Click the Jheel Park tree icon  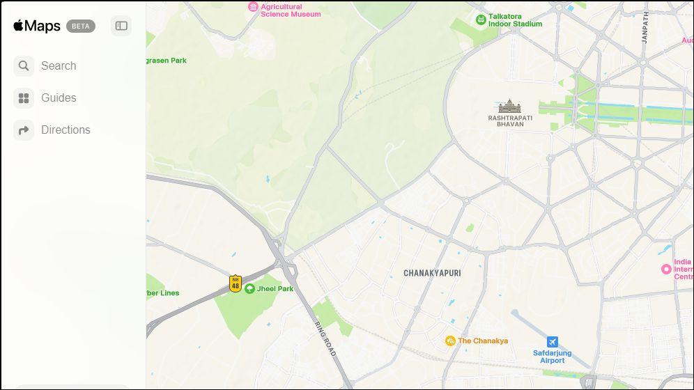(x=249, y=289)
